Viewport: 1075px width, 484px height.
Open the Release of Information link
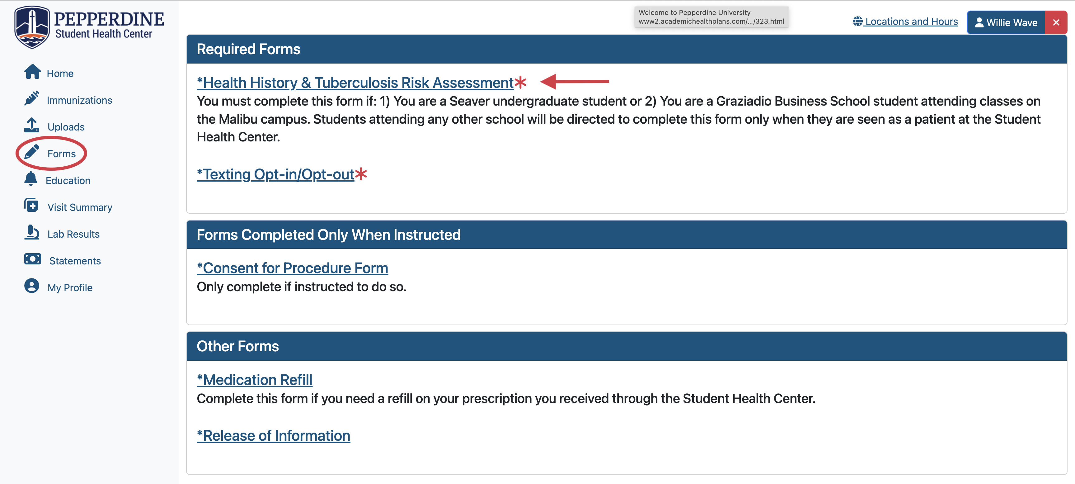(x=274, y=436)
